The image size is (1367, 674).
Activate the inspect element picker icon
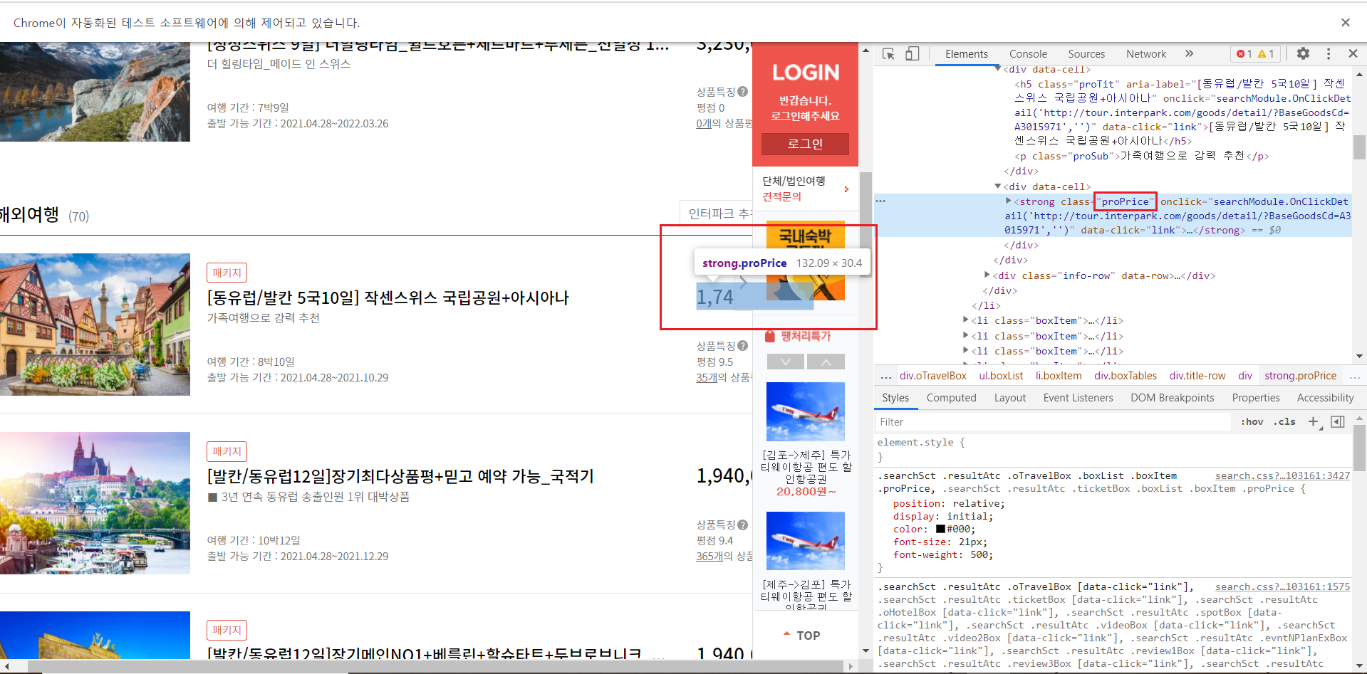point(888,54)
